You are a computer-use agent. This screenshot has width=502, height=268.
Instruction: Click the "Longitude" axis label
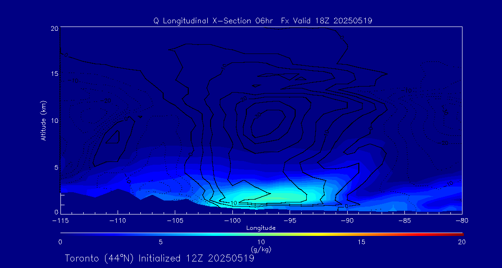pos(261,228)
